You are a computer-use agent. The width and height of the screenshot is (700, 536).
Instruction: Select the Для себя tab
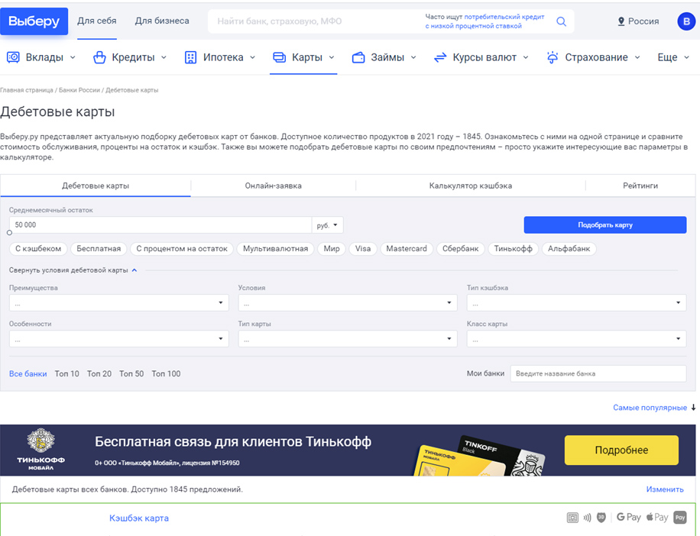coord(97,21)
